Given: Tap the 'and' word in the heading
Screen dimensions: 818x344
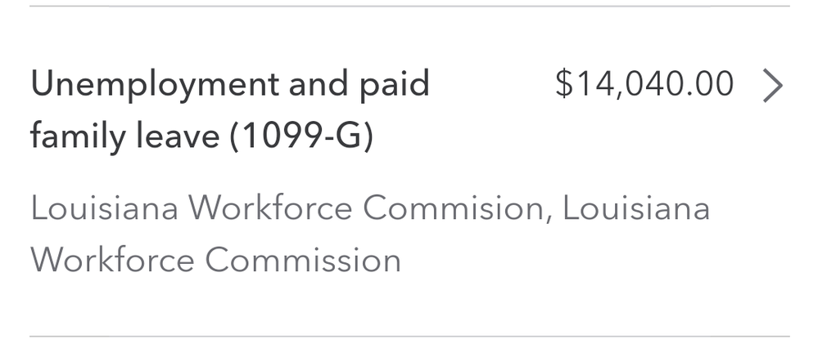Looking at the screenshot, I should point(319,84).
